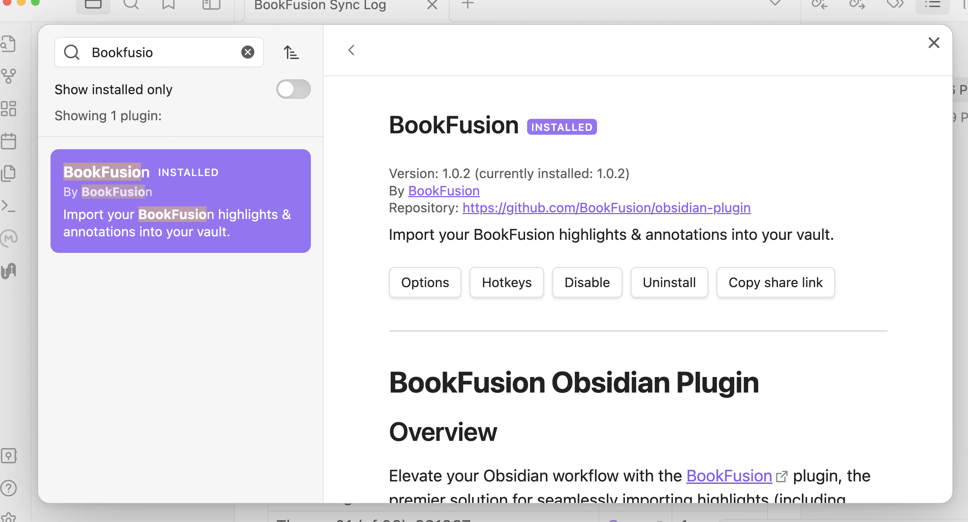Open a new tab with the plus button
The width and height of the screenshot is (968, 522).
coord(467,5)
